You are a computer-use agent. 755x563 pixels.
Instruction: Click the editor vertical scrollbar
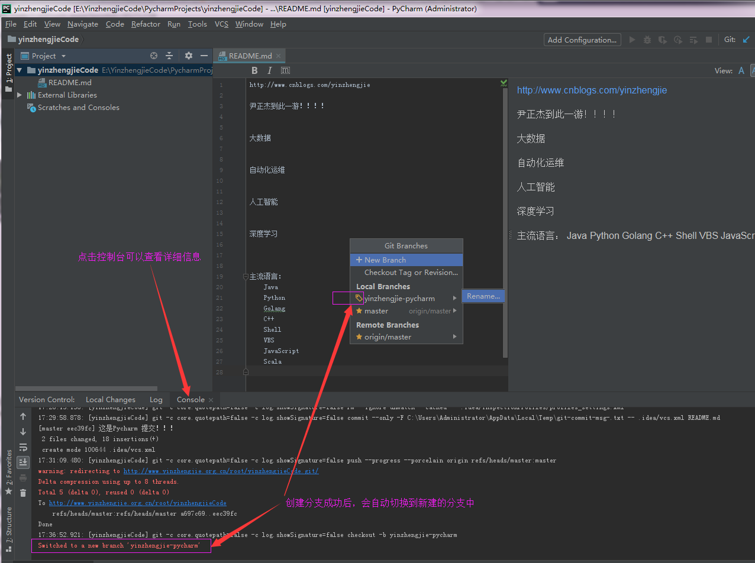pos(505,222)
